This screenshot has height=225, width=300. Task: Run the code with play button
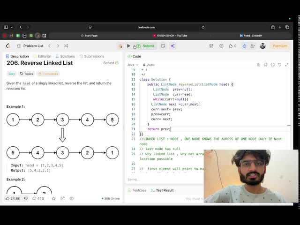128,46
